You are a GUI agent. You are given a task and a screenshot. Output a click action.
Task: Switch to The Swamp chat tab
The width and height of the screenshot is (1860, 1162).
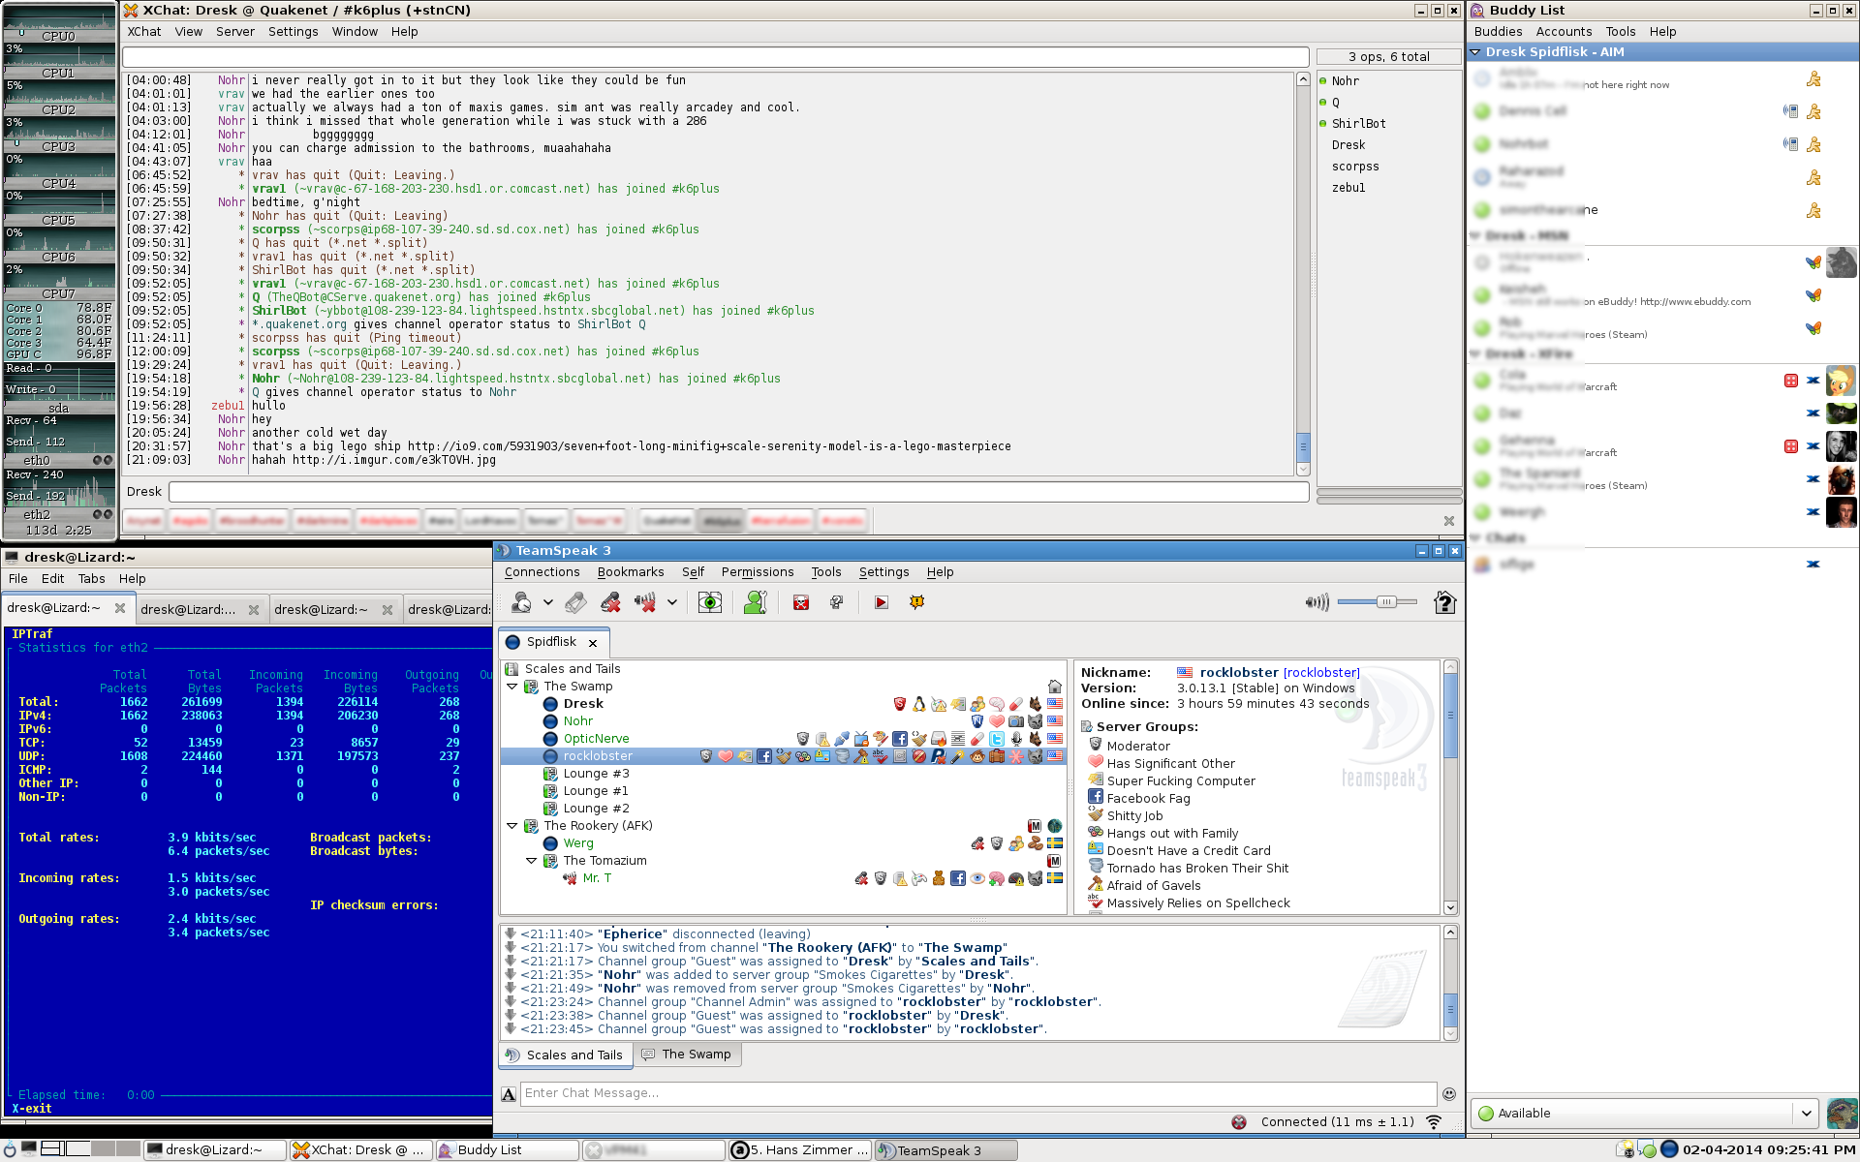pos(687,1055)
